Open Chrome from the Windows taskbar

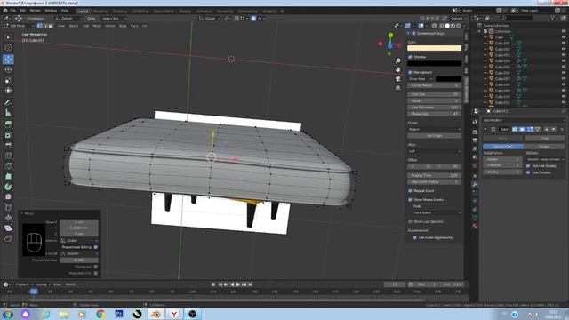[100, 314]
